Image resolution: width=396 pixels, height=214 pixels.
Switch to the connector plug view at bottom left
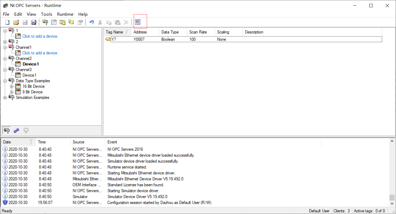point(26,130)
